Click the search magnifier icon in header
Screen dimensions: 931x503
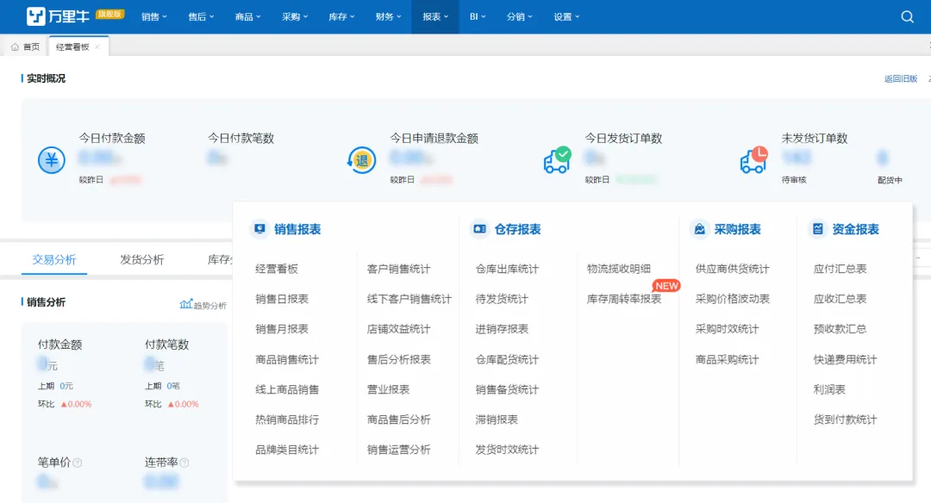(907, 17)
